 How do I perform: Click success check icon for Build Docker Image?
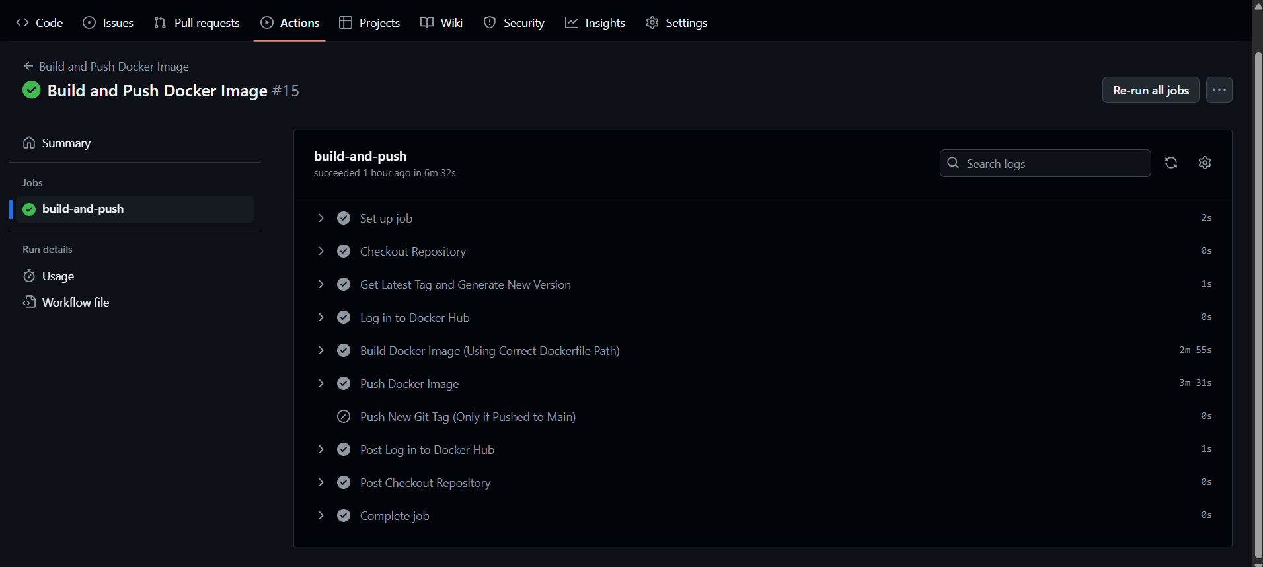[x=344, y=350]
